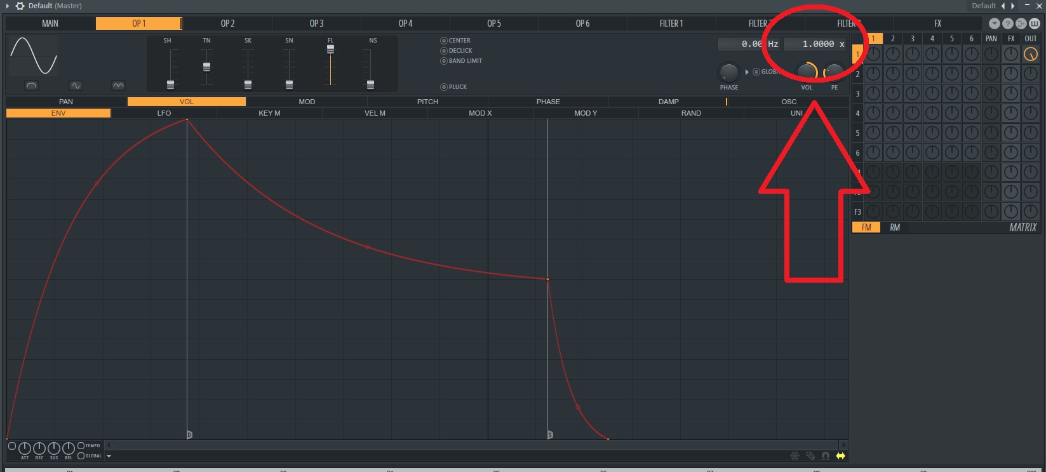Toggle the envelope freeze snowflake icon
The width and height of the screenshot is (1046, 472).
coord(795,455)
